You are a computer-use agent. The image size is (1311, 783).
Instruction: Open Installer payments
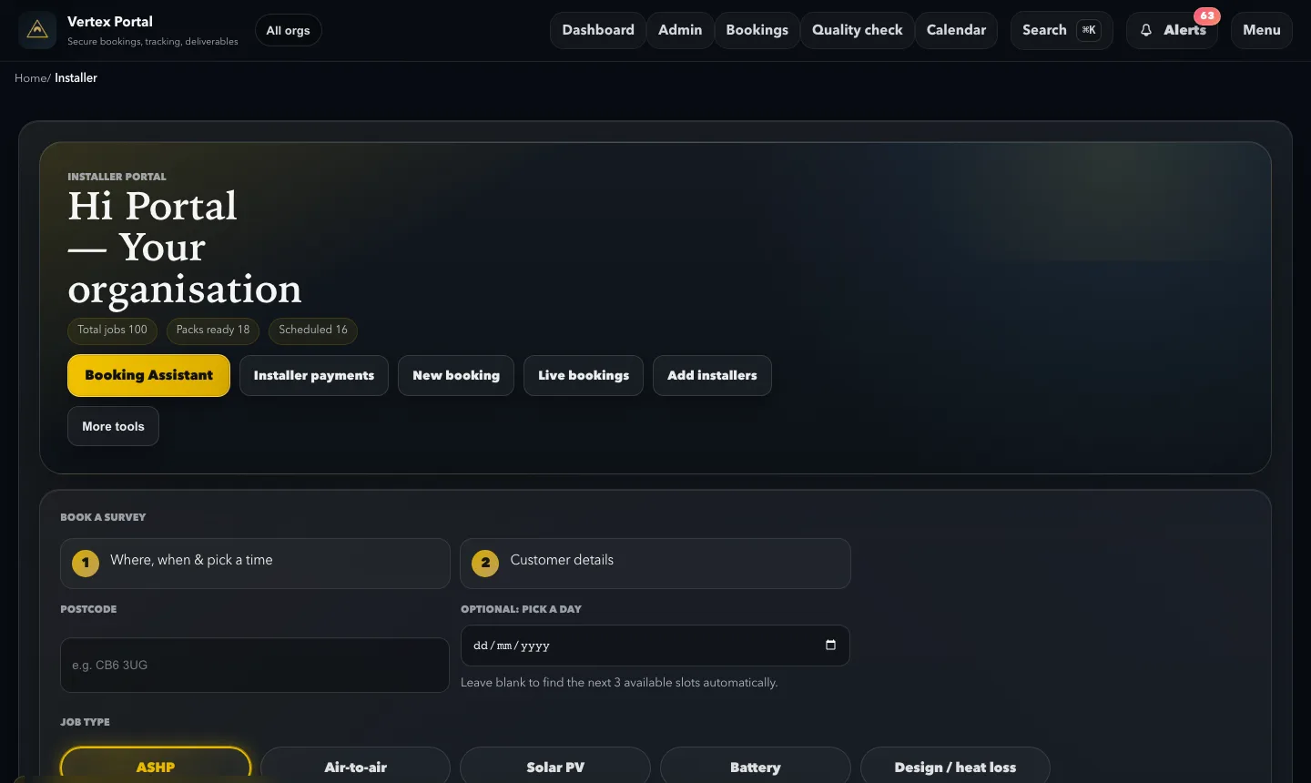tap(314, 375)
